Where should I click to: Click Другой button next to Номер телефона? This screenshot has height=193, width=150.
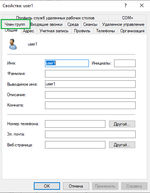pos(122,124)
